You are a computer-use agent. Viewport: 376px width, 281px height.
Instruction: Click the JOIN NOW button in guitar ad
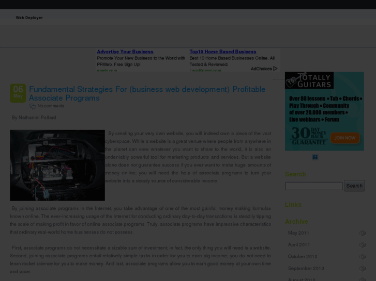[x=345, y=138]
